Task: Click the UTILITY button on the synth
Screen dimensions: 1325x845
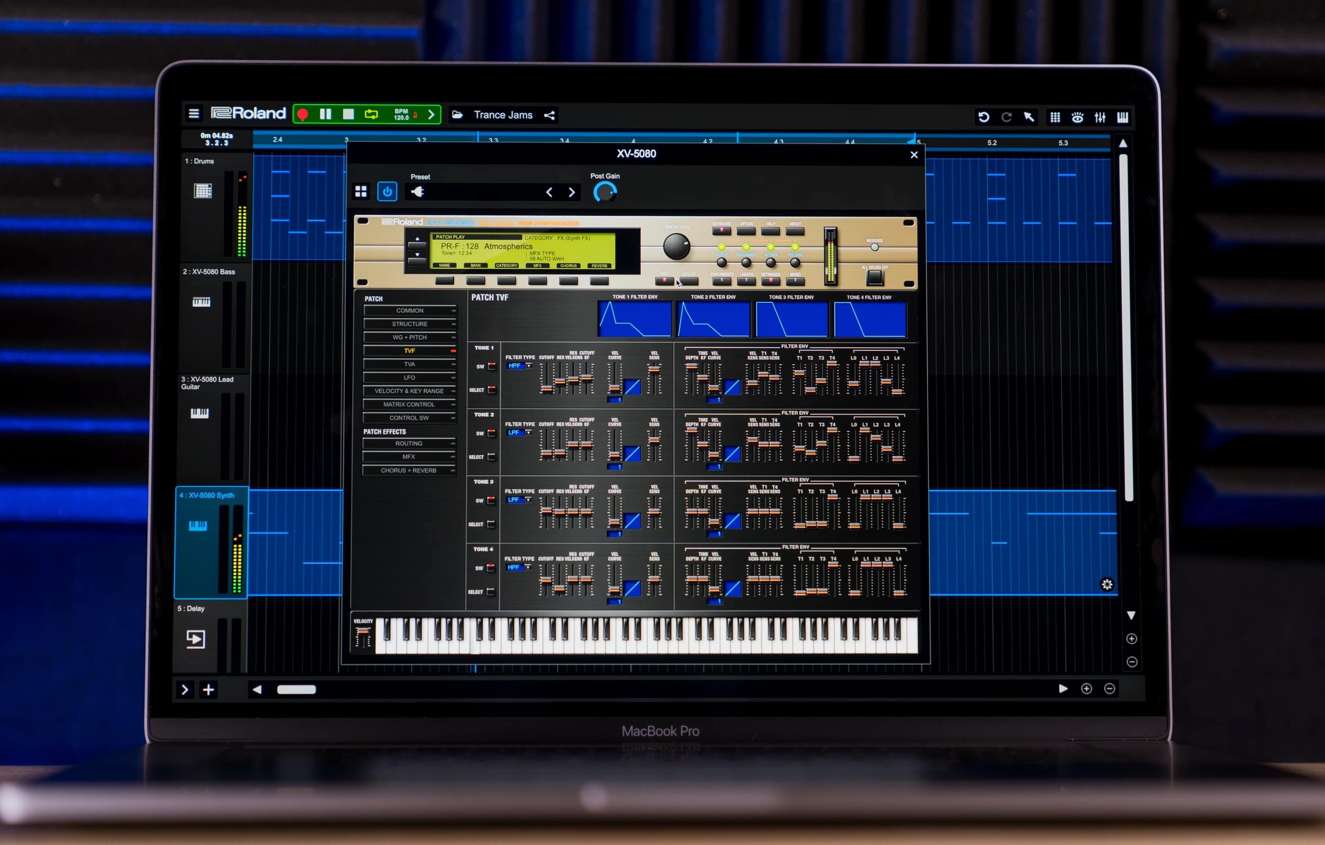Action: coord(689,281)
